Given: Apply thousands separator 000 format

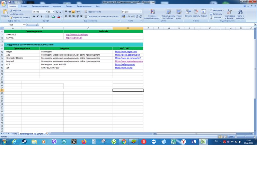Looking at the screenshot, I should pos(133,16).
